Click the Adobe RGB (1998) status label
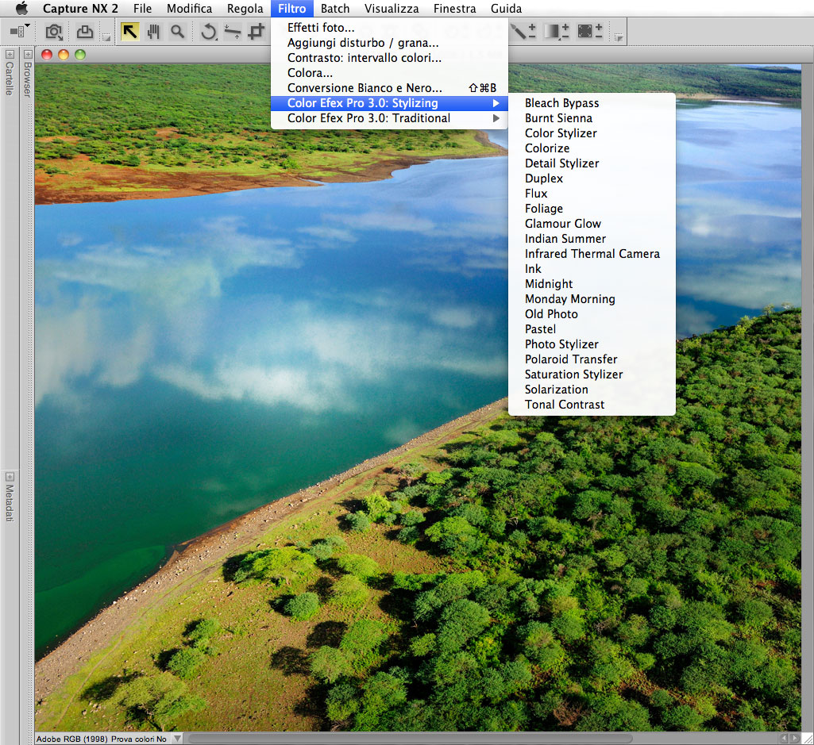 pos(71,739)
